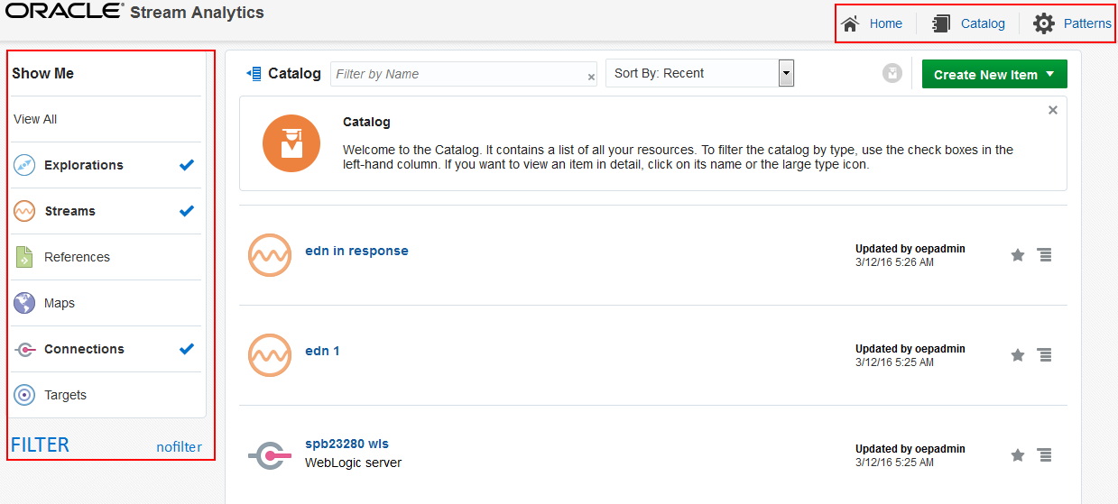
Task: Toggle the Connections filter
Action: pyautogui.click(x=106, y=349)
